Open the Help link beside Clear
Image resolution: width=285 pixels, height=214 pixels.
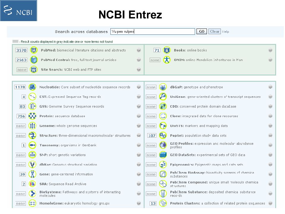pos(225,32)
